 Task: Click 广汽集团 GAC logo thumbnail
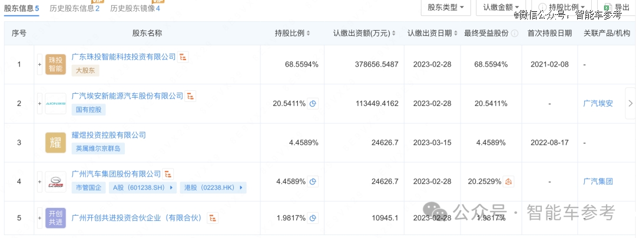pyautogui.click(x=55, y=181)
